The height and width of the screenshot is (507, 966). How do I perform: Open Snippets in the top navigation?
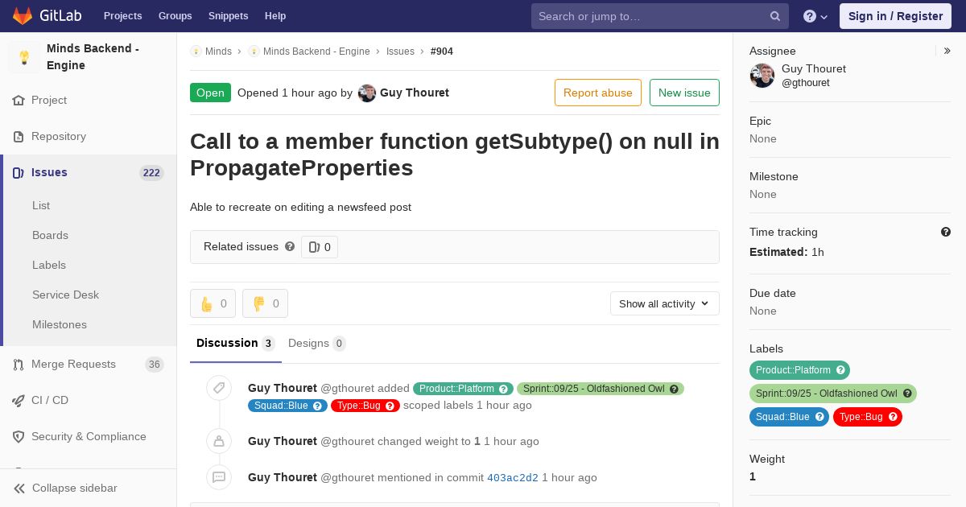pyautogui.click(x=229, y=16)
